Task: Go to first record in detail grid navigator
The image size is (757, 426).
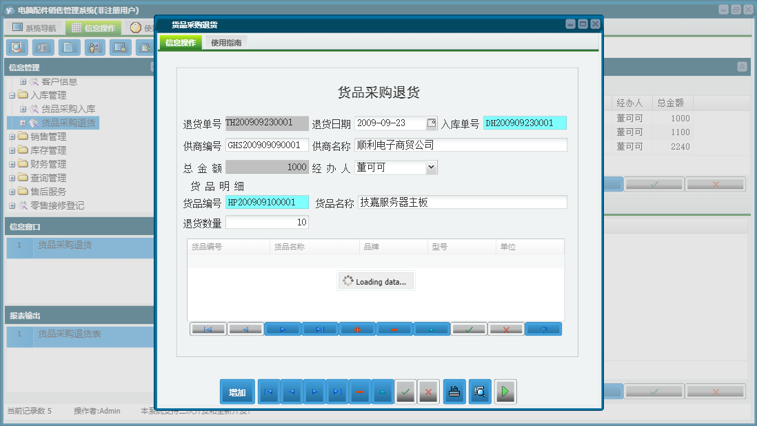Action: click(208, 329)
